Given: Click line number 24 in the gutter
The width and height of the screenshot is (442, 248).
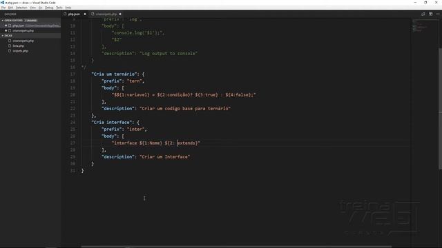Looking at the screenshot, I should pos(73,123).
